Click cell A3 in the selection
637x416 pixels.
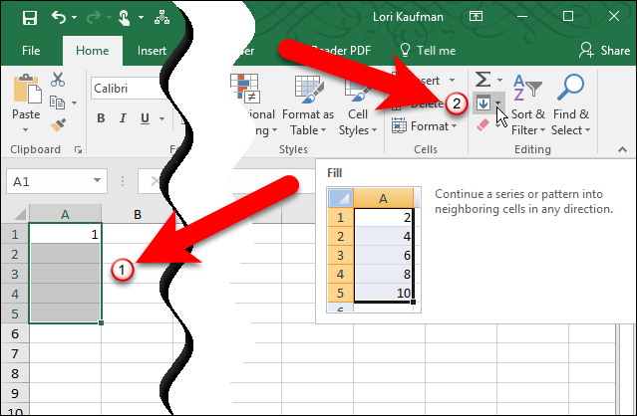[x=65, y=274]
